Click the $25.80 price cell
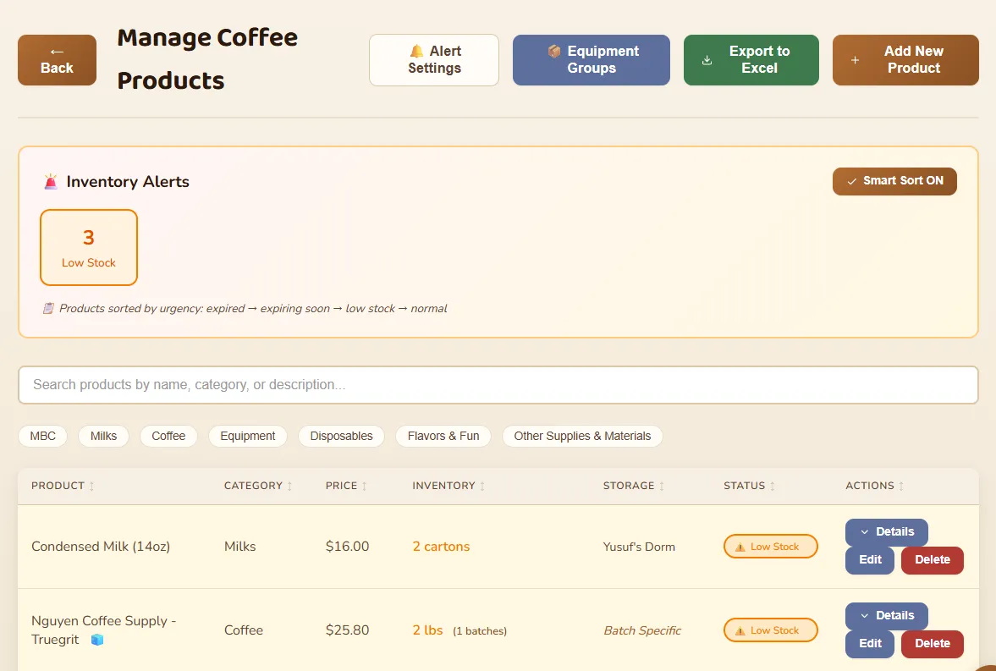The width and height of the screenshot is (996, 671). (347, 630)
